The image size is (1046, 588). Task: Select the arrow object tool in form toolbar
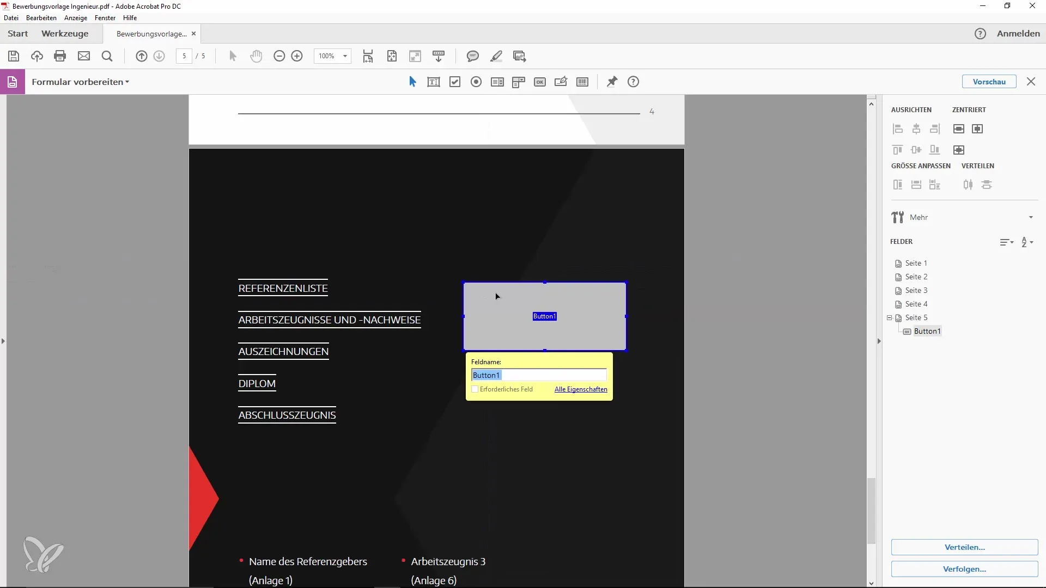pyautogui.click(x=412, y=82)
